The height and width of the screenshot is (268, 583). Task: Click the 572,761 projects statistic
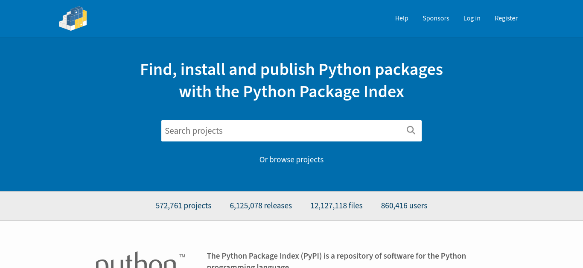pyautogui.click(x=184, y=206)
